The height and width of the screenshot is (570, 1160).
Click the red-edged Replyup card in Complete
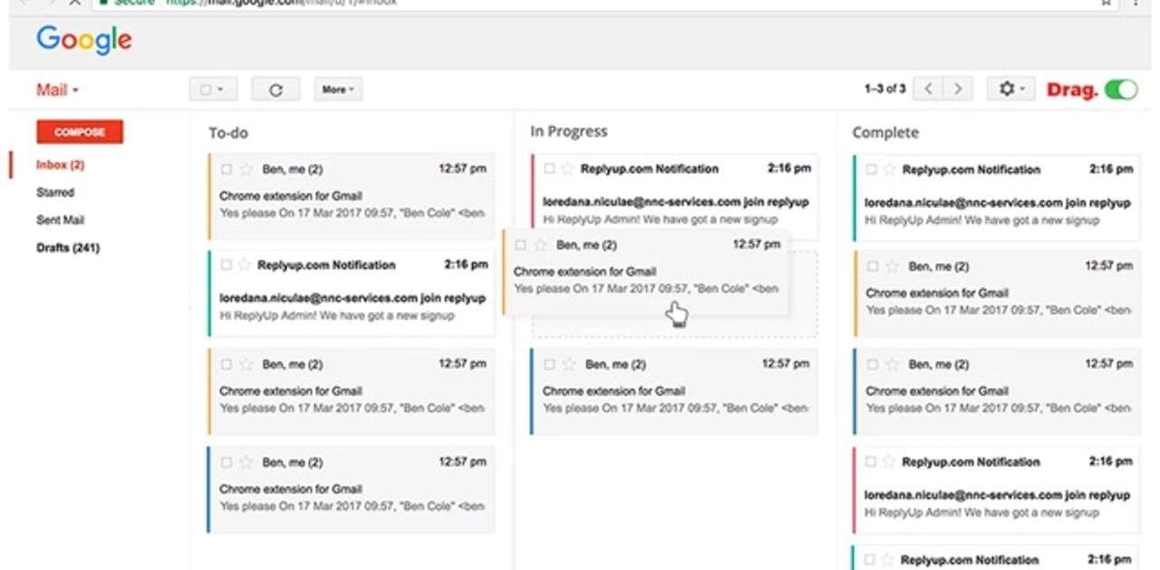pyautogui.click(x=997, y=489)
